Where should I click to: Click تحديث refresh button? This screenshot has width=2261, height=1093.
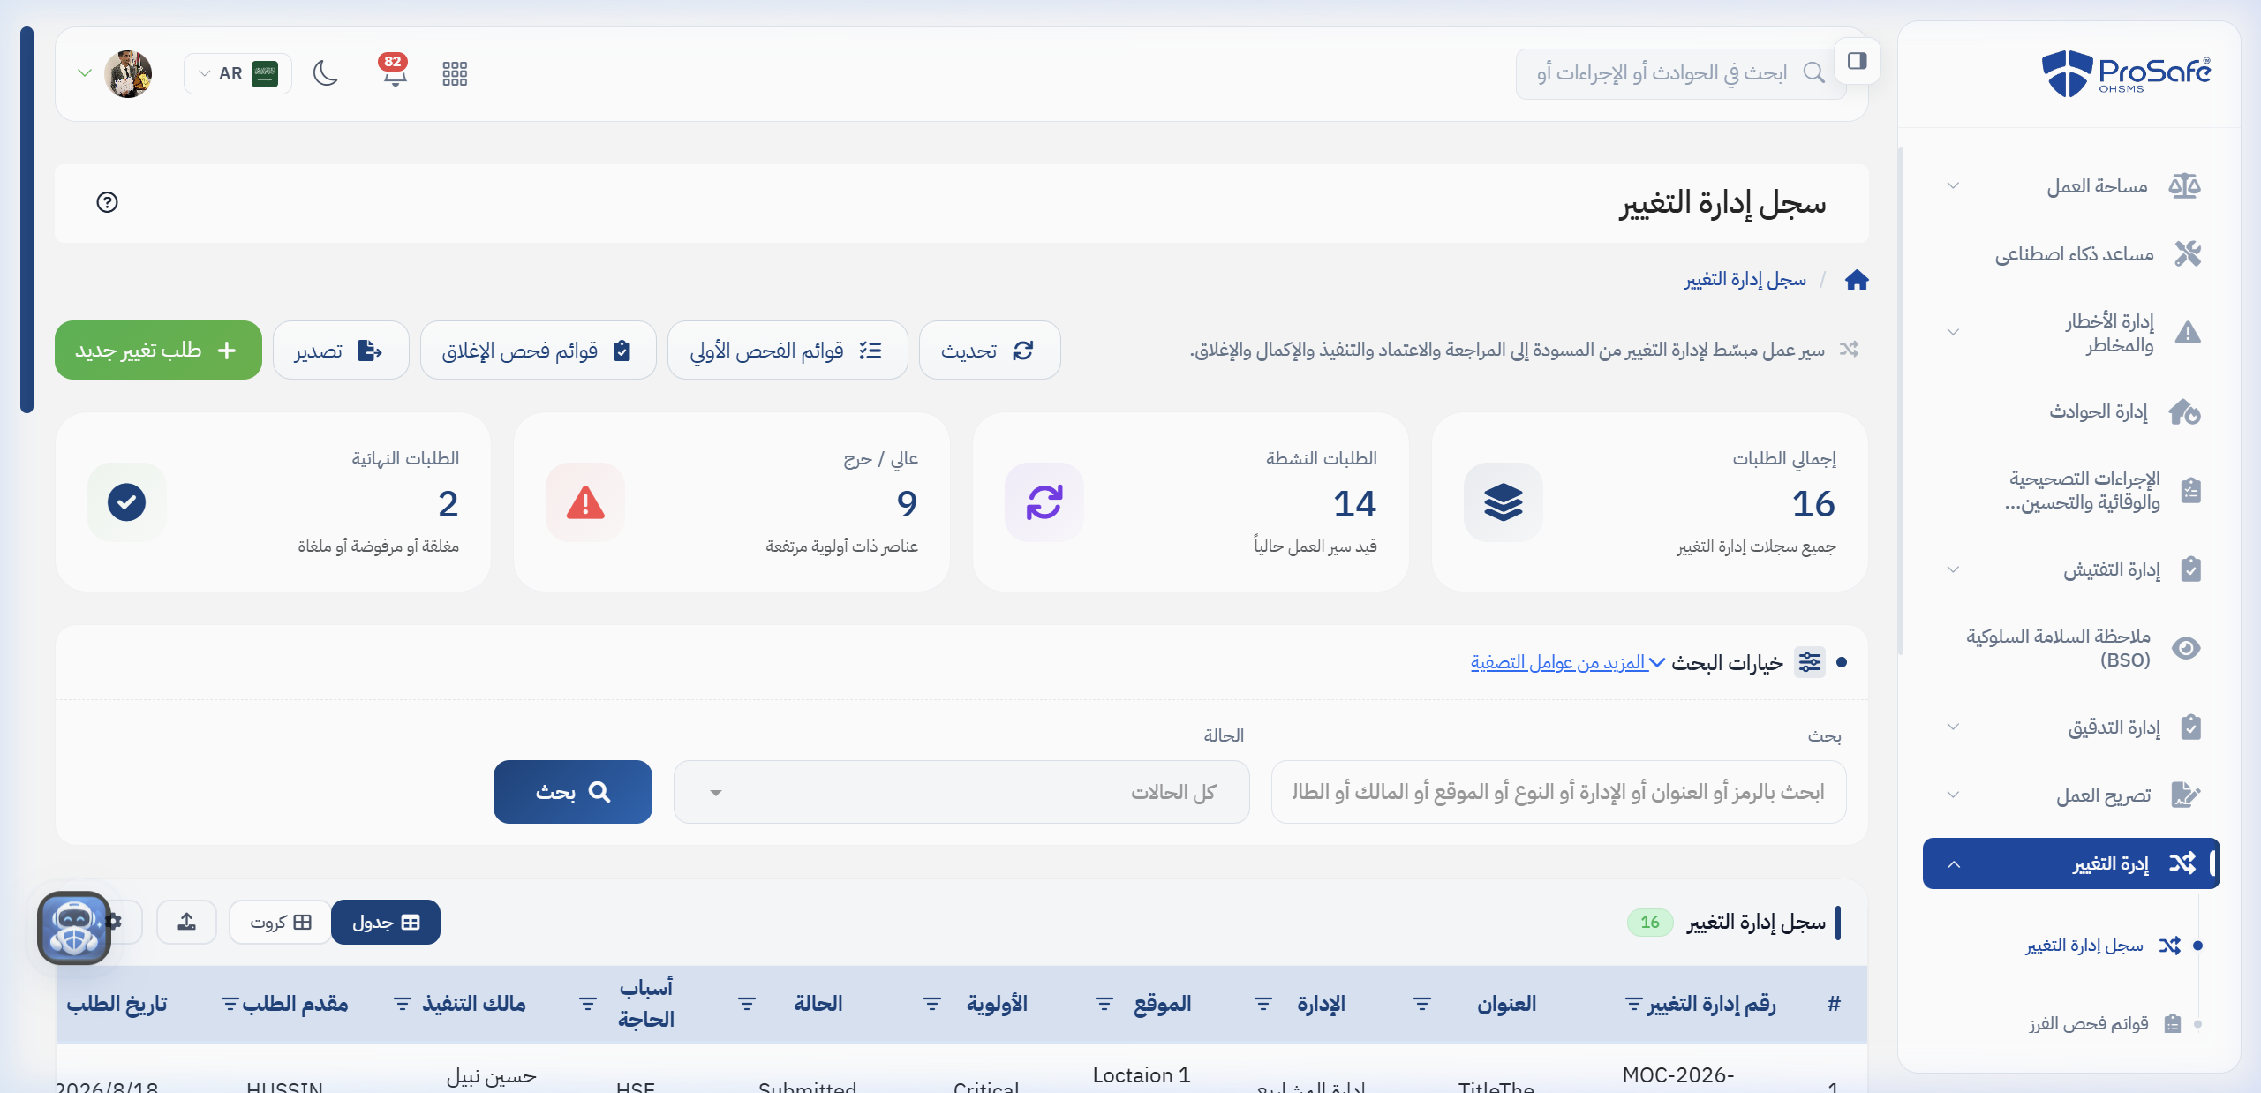coord(990,351)
